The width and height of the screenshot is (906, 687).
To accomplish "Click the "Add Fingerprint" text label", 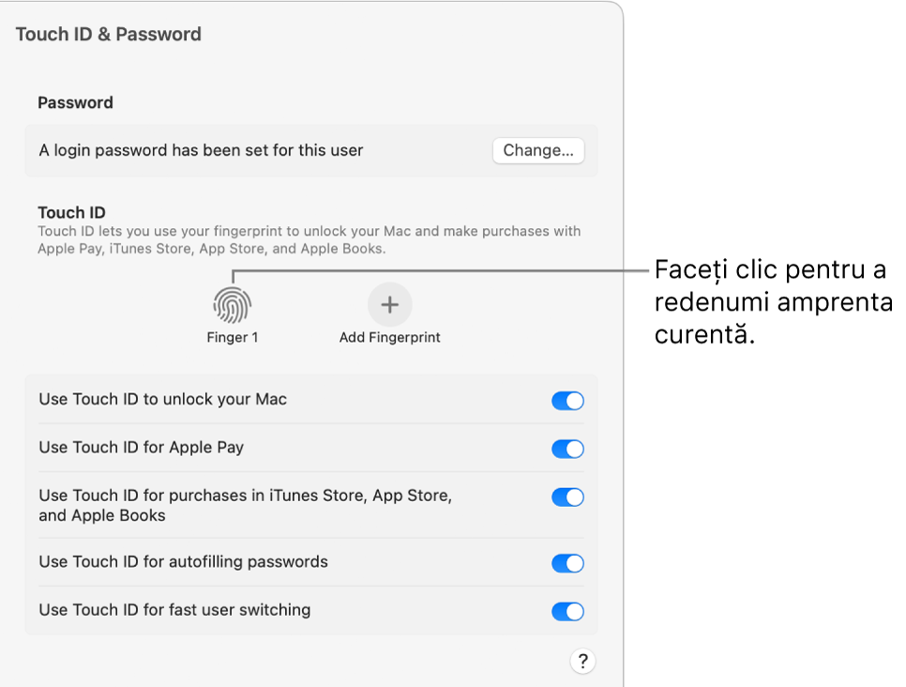I will click(x=389, y=338).
